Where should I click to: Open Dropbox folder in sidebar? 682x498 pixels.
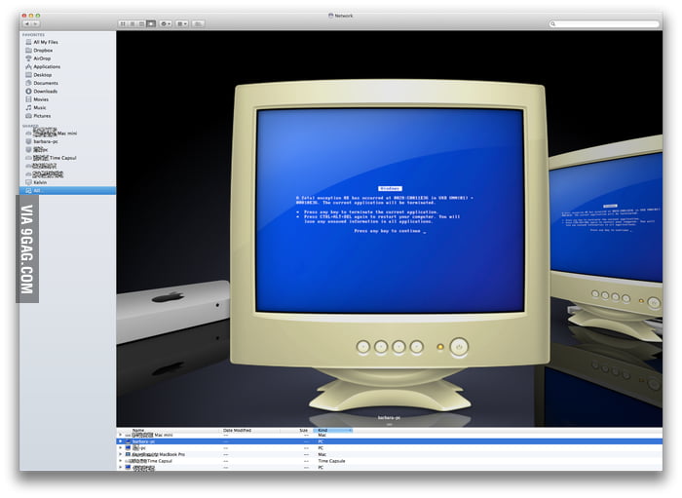[43, 51]
